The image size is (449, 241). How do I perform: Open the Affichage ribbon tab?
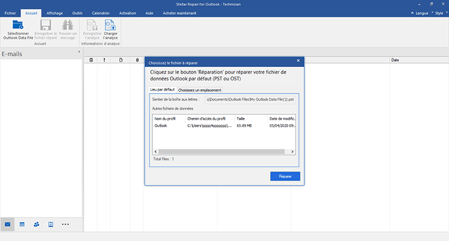(x=55, y=13)
